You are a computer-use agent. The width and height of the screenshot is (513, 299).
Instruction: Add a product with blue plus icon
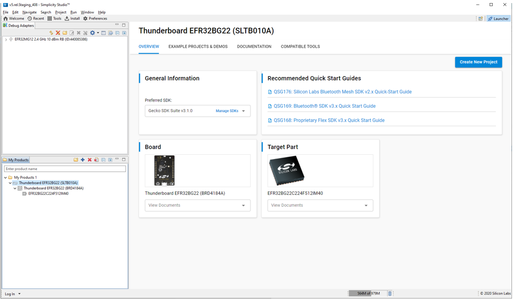pyautogui.click(x=83, y=160)
